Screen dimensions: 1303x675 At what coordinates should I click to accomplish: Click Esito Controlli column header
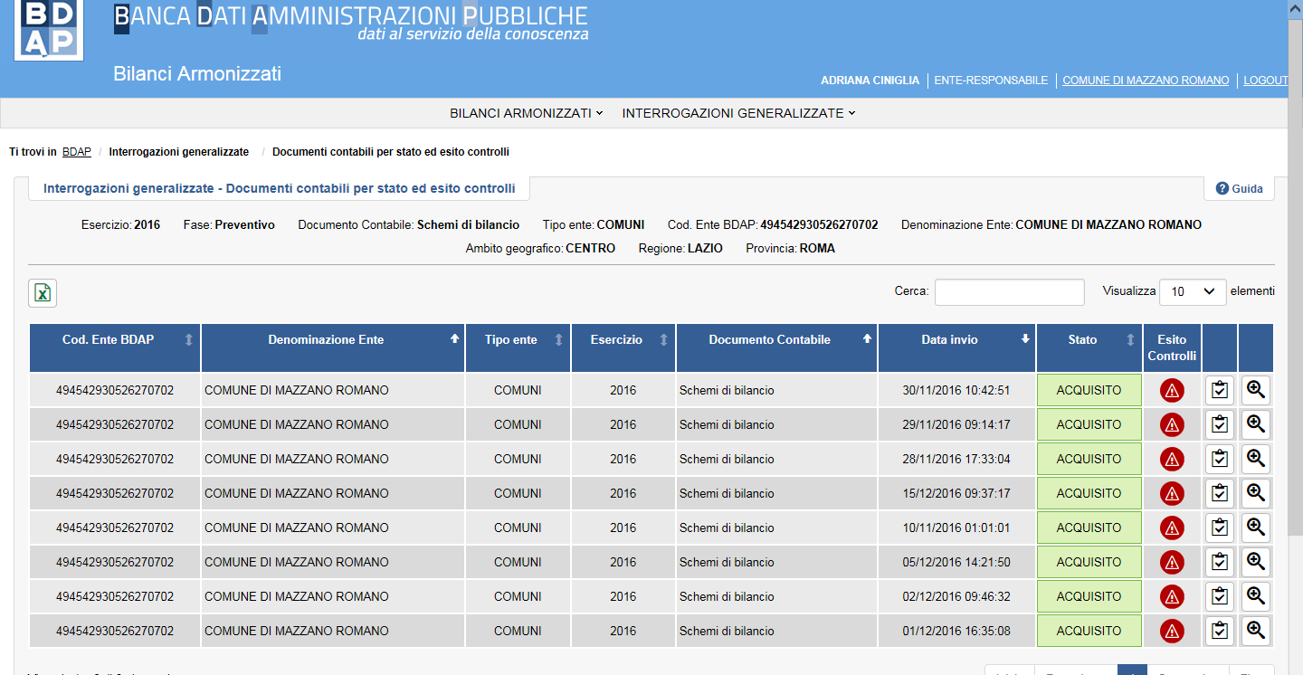(x=1173, y=348)
